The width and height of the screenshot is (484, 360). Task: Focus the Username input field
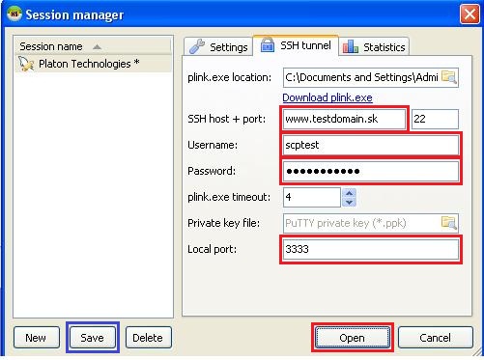pos(371,145)
